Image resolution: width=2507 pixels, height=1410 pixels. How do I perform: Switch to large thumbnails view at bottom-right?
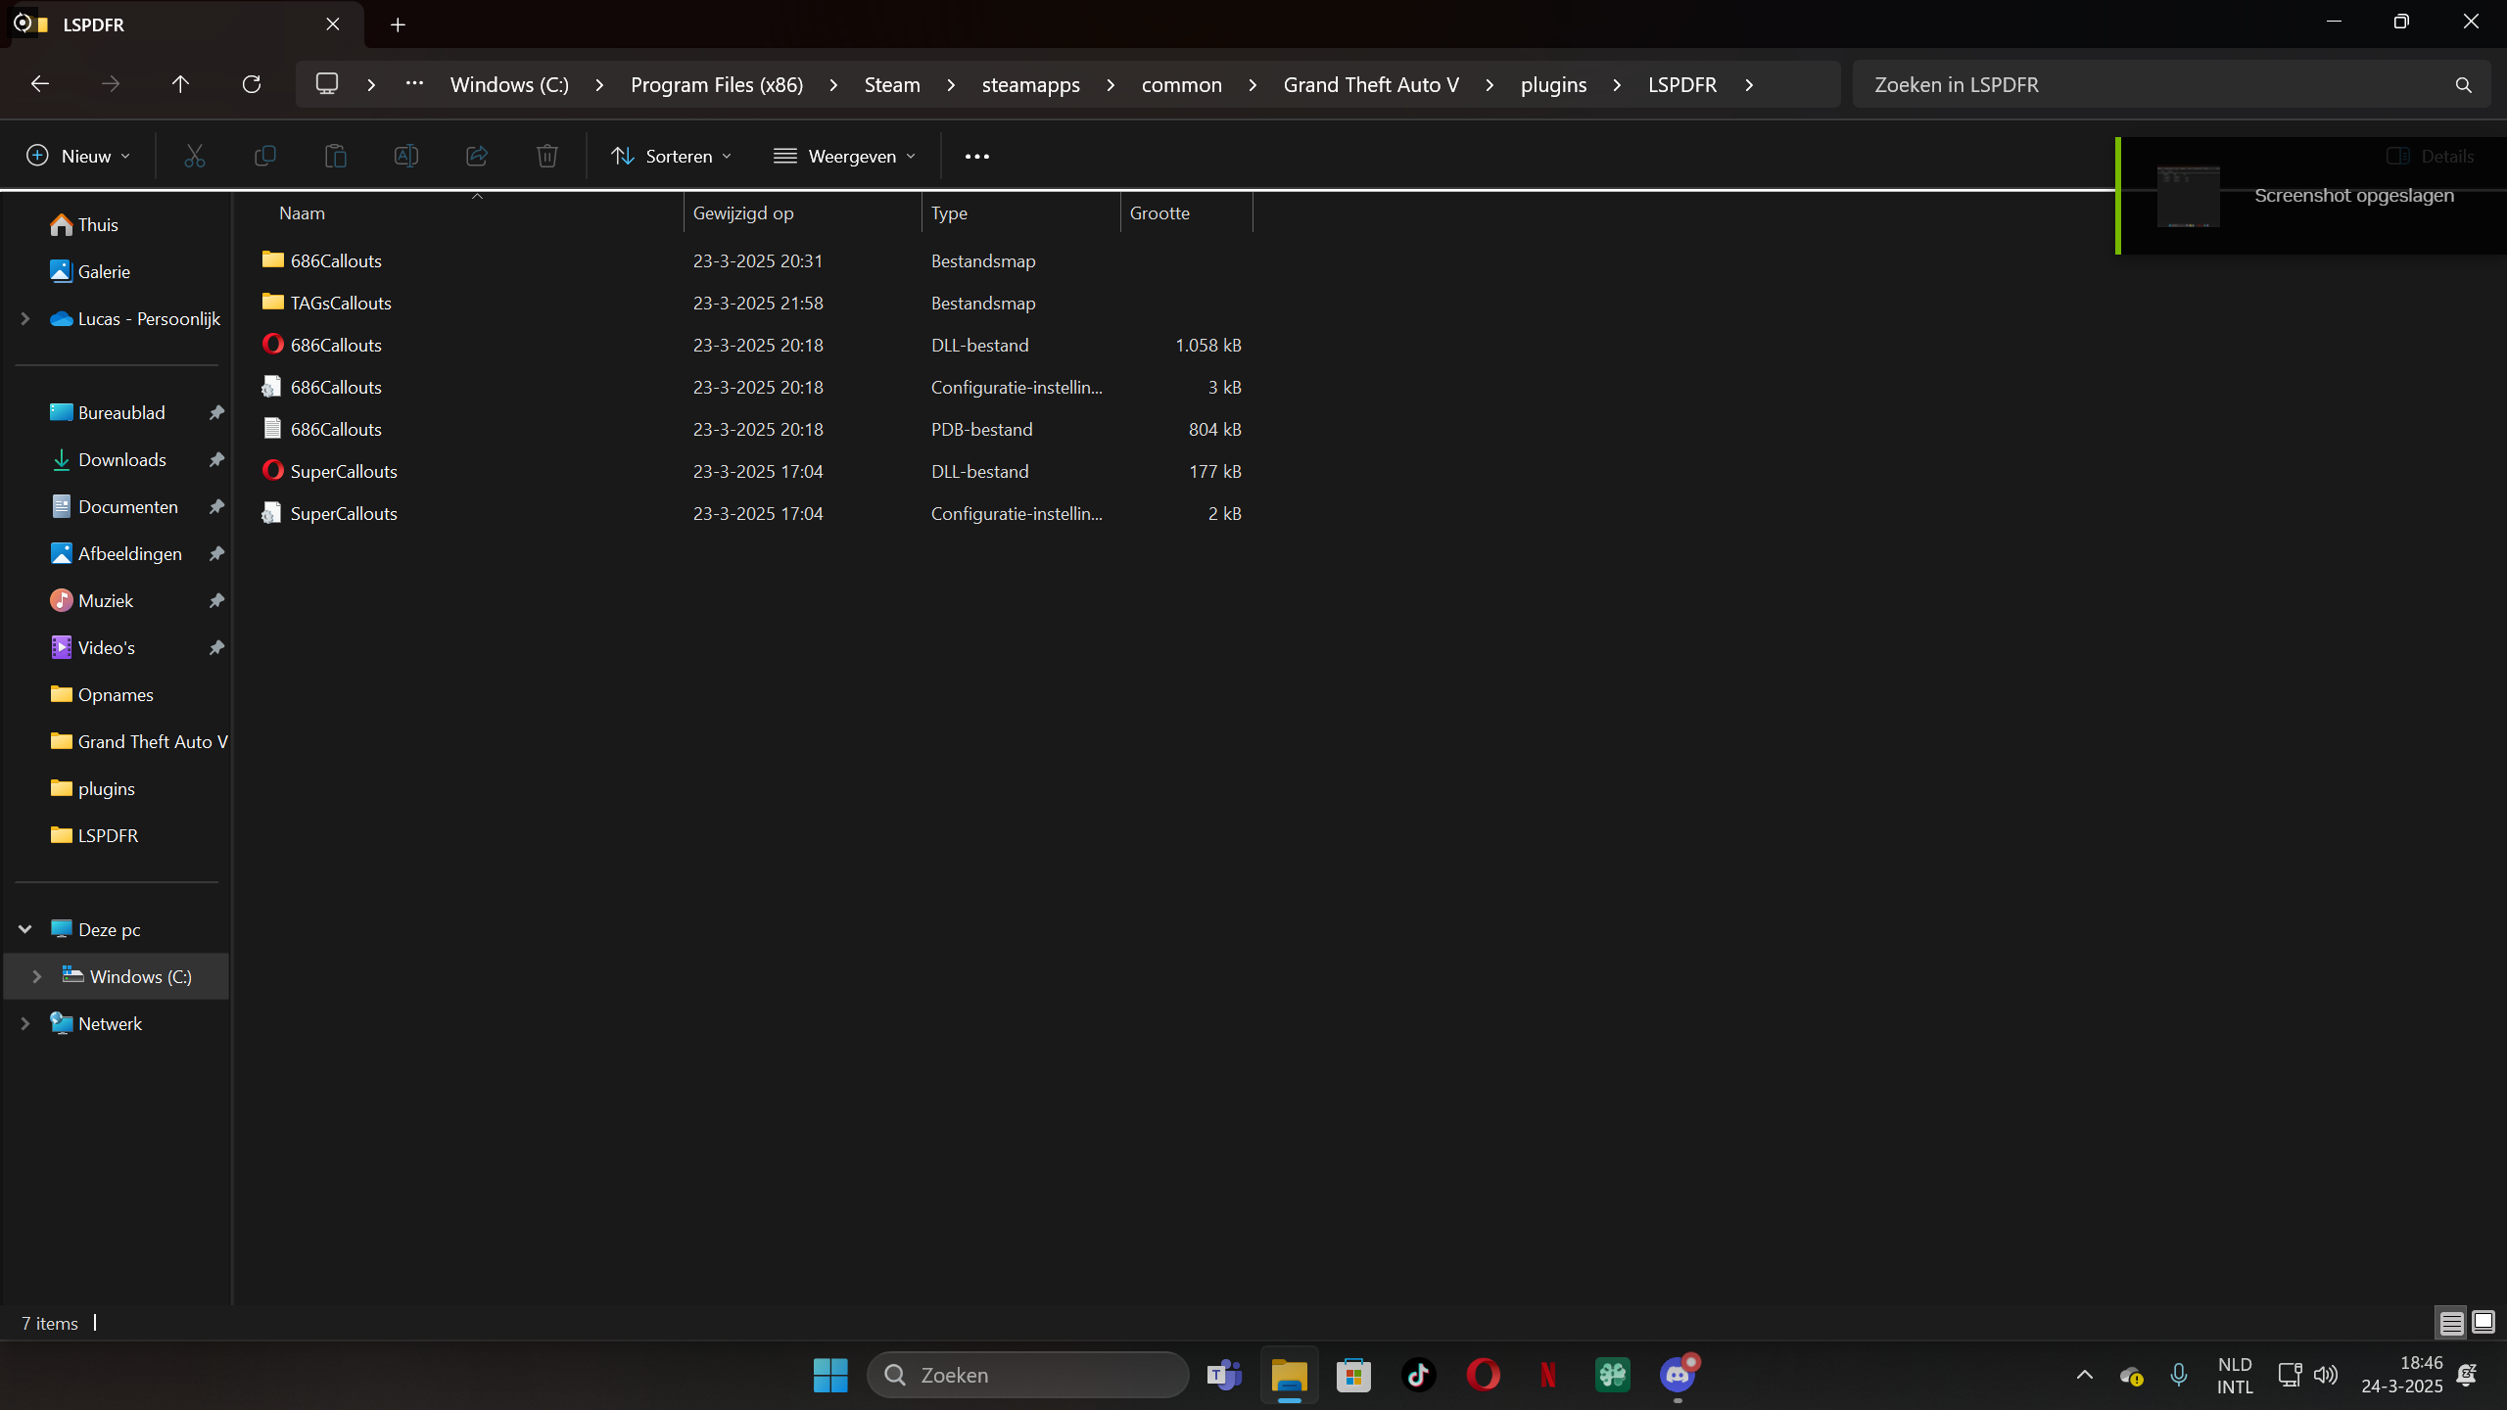click(x=2483, y=1323)
